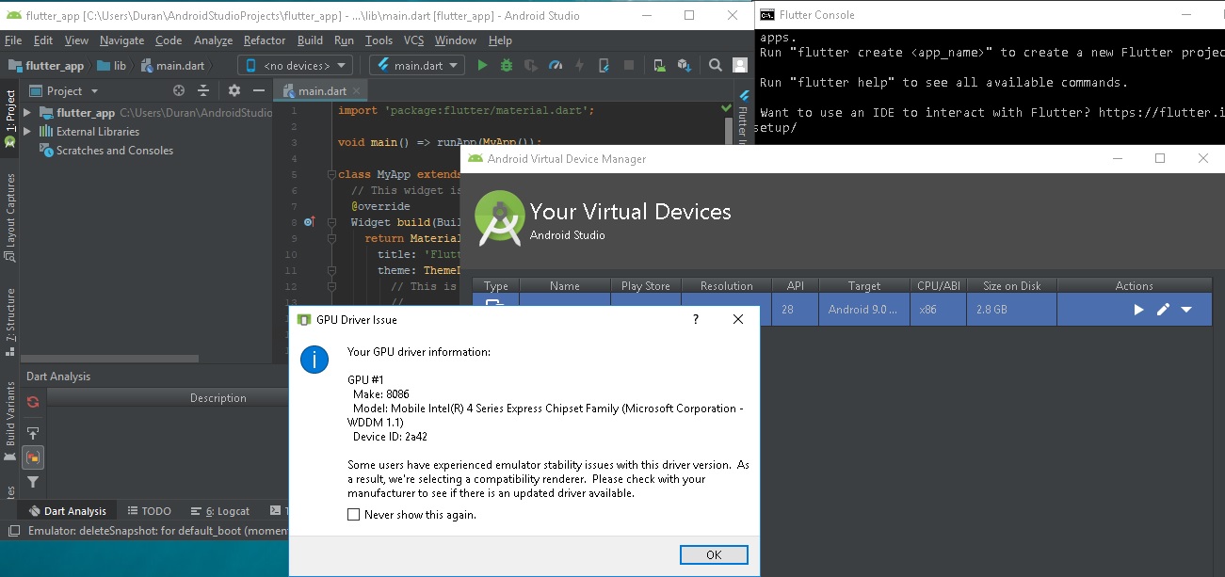The image size is (1225, 577).
Task: Select Scratches and Consoles in project tree
Action: 105,151
